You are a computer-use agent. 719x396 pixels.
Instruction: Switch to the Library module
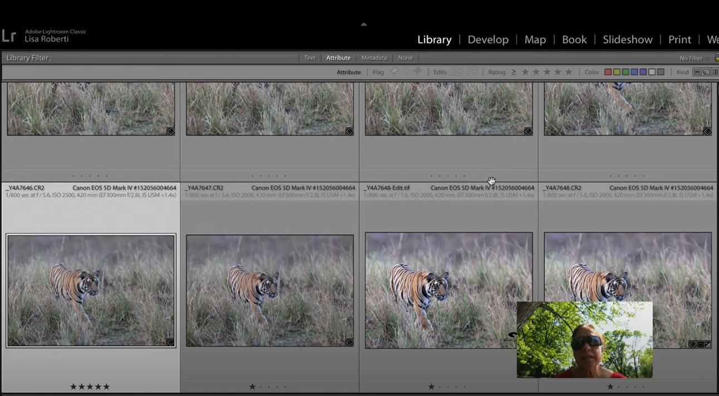(x=434, y=40)
